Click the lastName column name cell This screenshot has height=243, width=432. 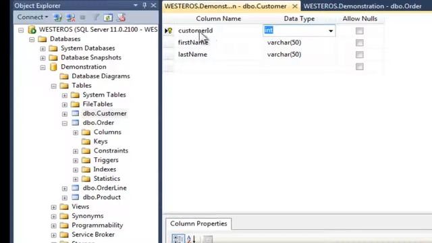coord(218,54)
